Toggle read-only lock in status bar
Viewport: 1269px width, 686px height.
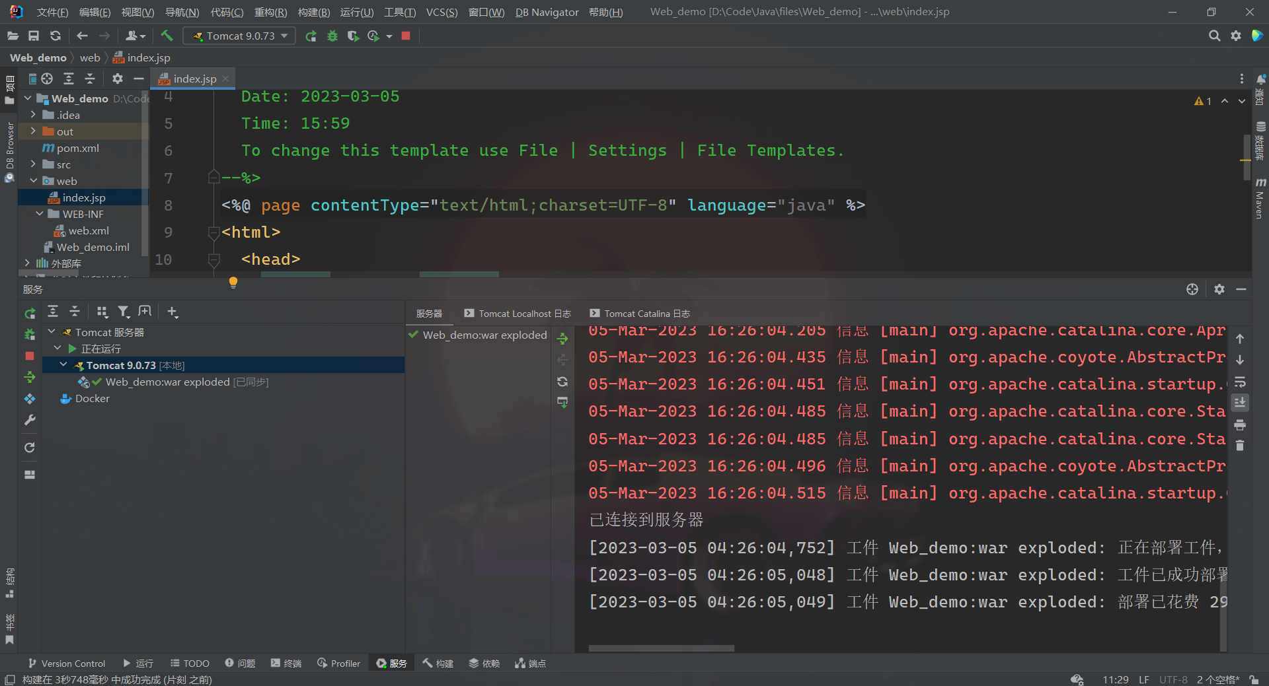click(1254, 679)
